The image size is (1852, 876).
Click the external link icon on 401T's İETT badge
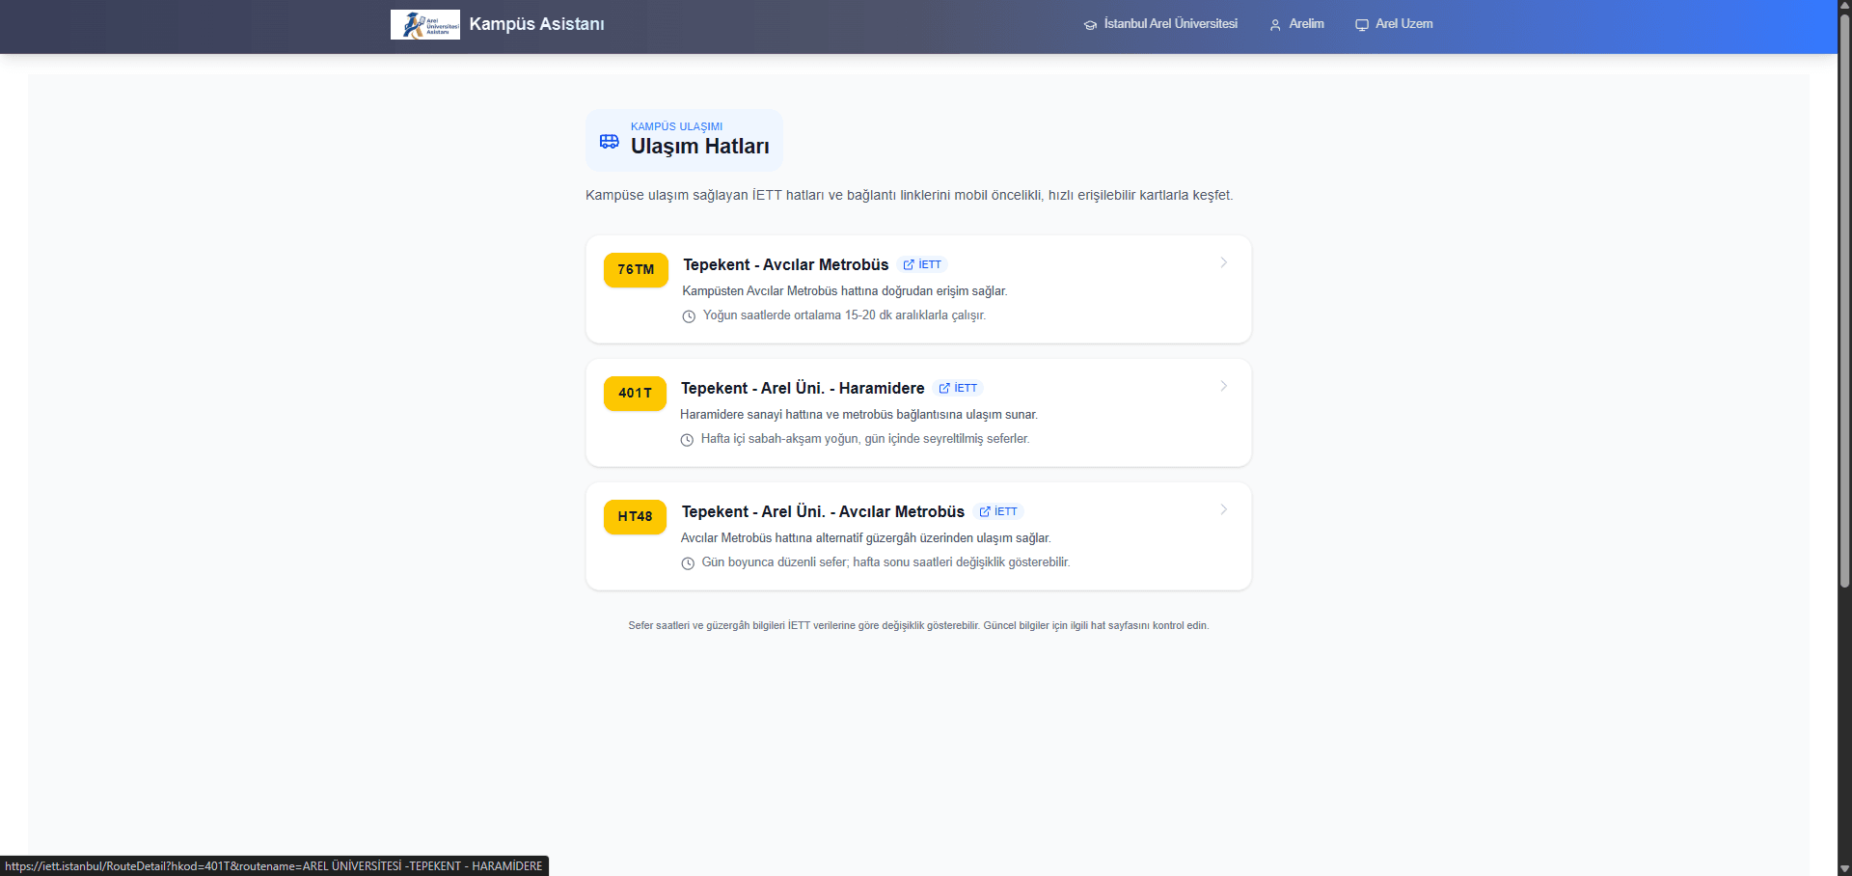pyautogui.click(x=944, y=388)
